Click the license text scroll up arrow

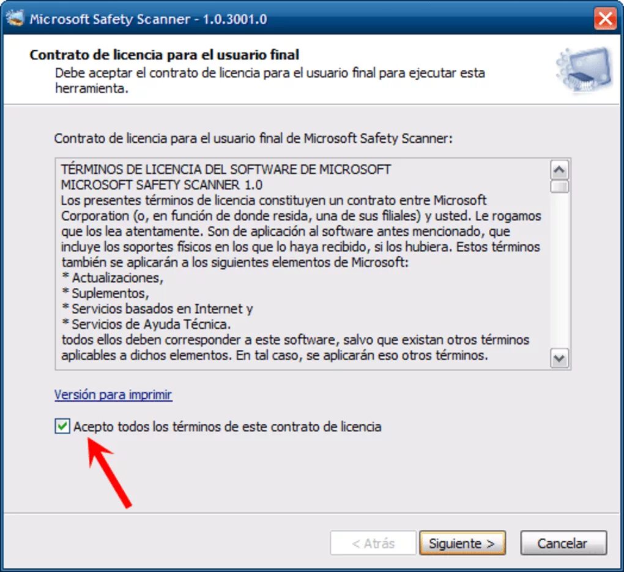559,170
